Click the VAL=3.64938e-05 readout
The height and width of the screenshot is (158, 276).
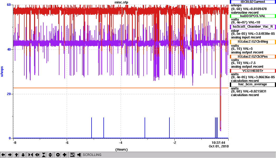(259, 33)
